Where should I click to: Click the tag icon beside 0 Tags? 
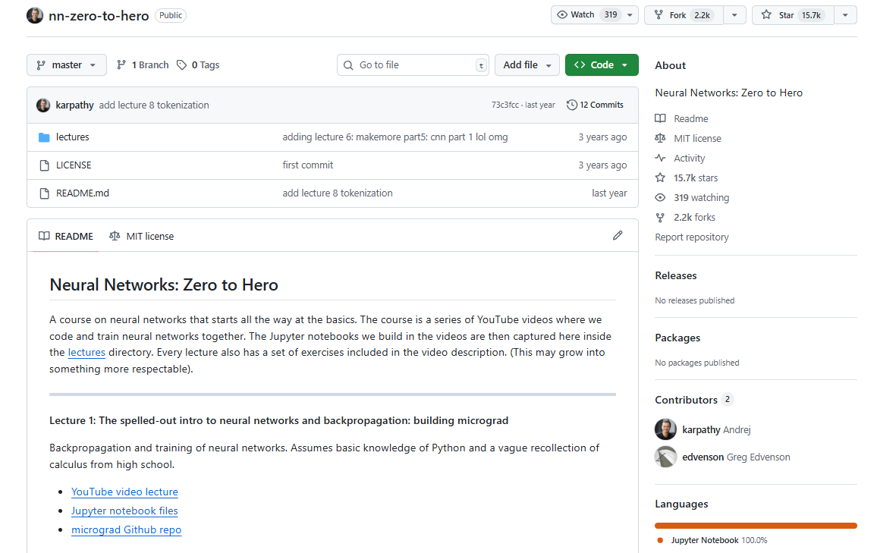click(182, 65)
